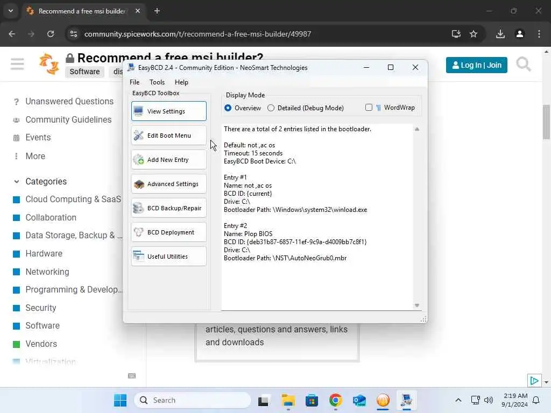Open the Windows Start menu
The image size is (551, 413).
tap(120, 400)
